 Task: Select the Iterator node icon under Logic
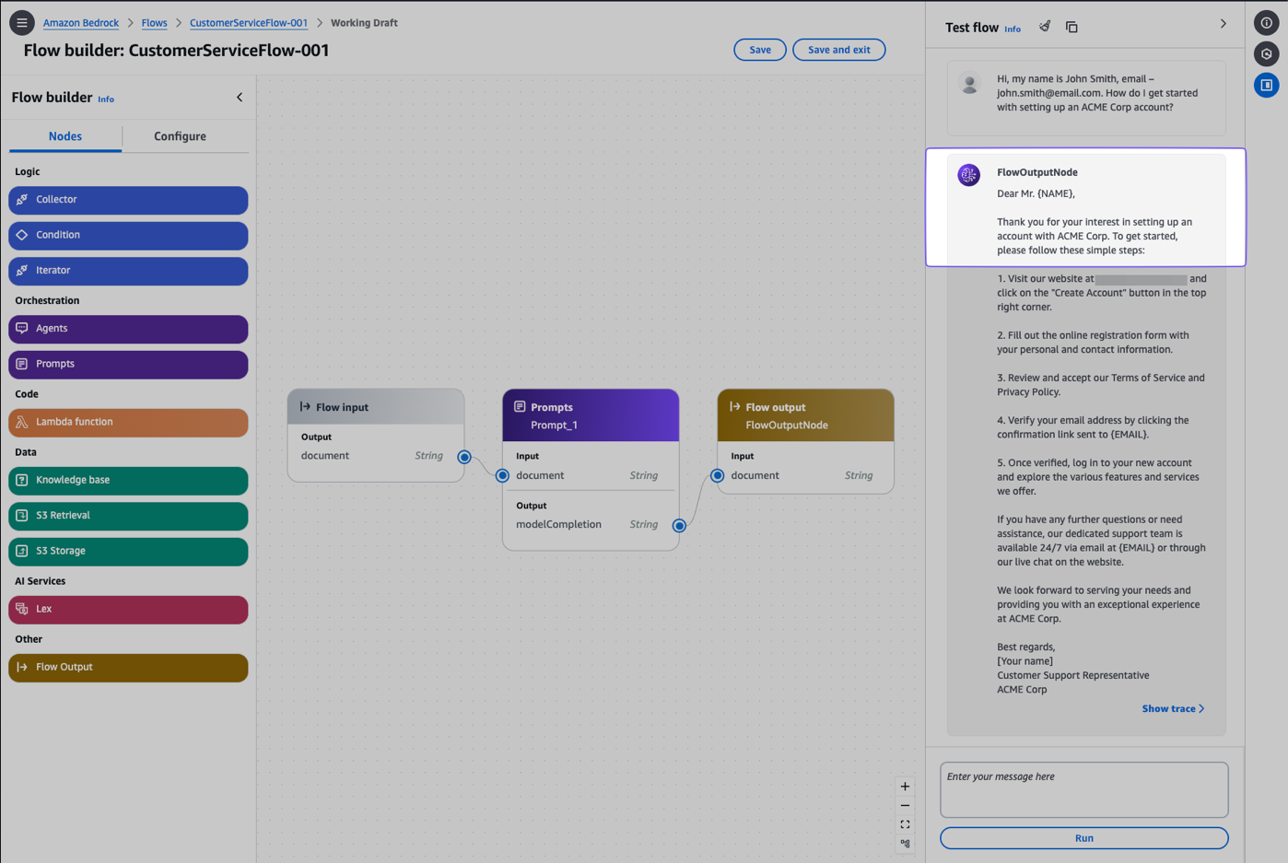(x=22, y=271)
